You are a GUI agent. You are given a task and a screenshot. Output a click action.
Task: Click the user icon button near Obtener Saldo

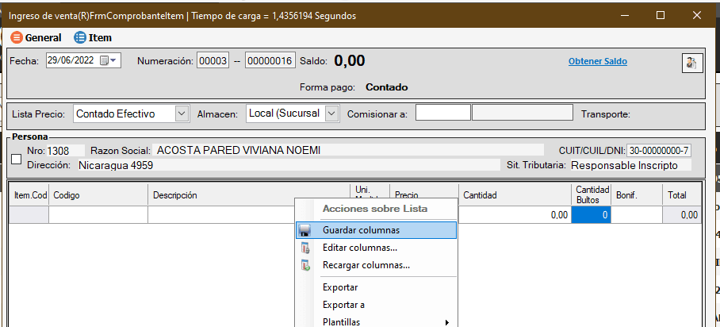[x=691, y=63]
